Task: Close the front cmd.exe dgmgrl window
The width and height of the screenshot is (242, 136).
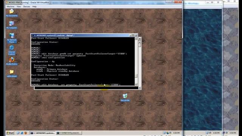Action: [136, 35]
